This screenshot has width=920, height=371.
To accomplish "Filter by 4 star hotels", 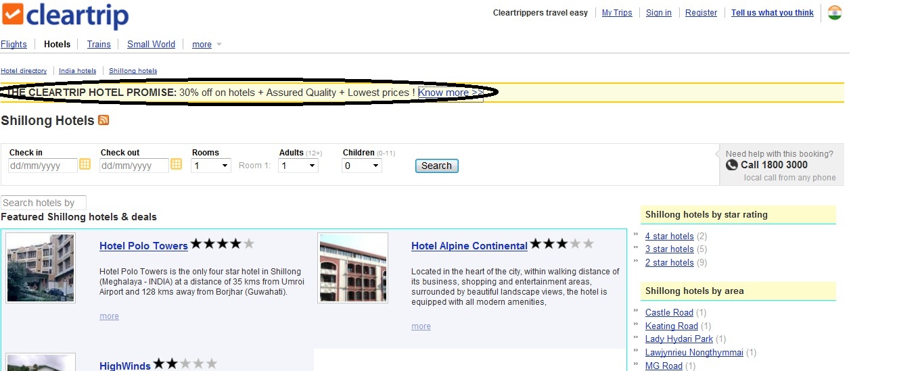I will pyautogui.click(x=670, y=237).
